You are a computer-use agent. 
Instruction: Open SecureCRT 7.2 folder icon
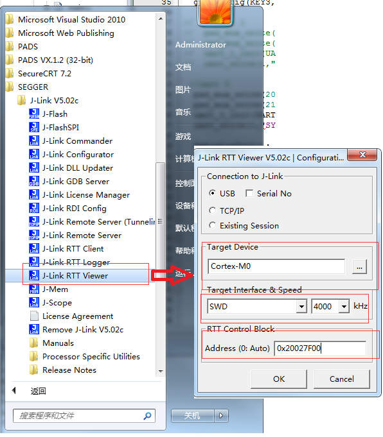tap(10, 74)
